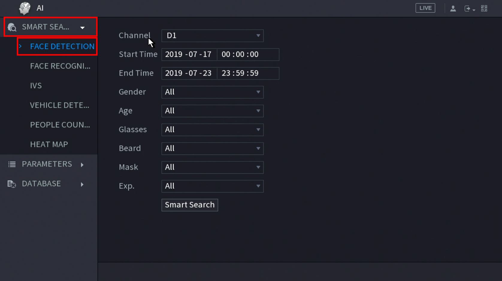This screenshot has height=281, width=502.
Task: Expand the Parameters menu arrow
Action: click(x=82, y=164)
